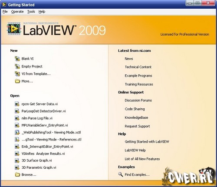Click the More... folder icon
The width and height of the screenshot is (217, 187).
17,81
